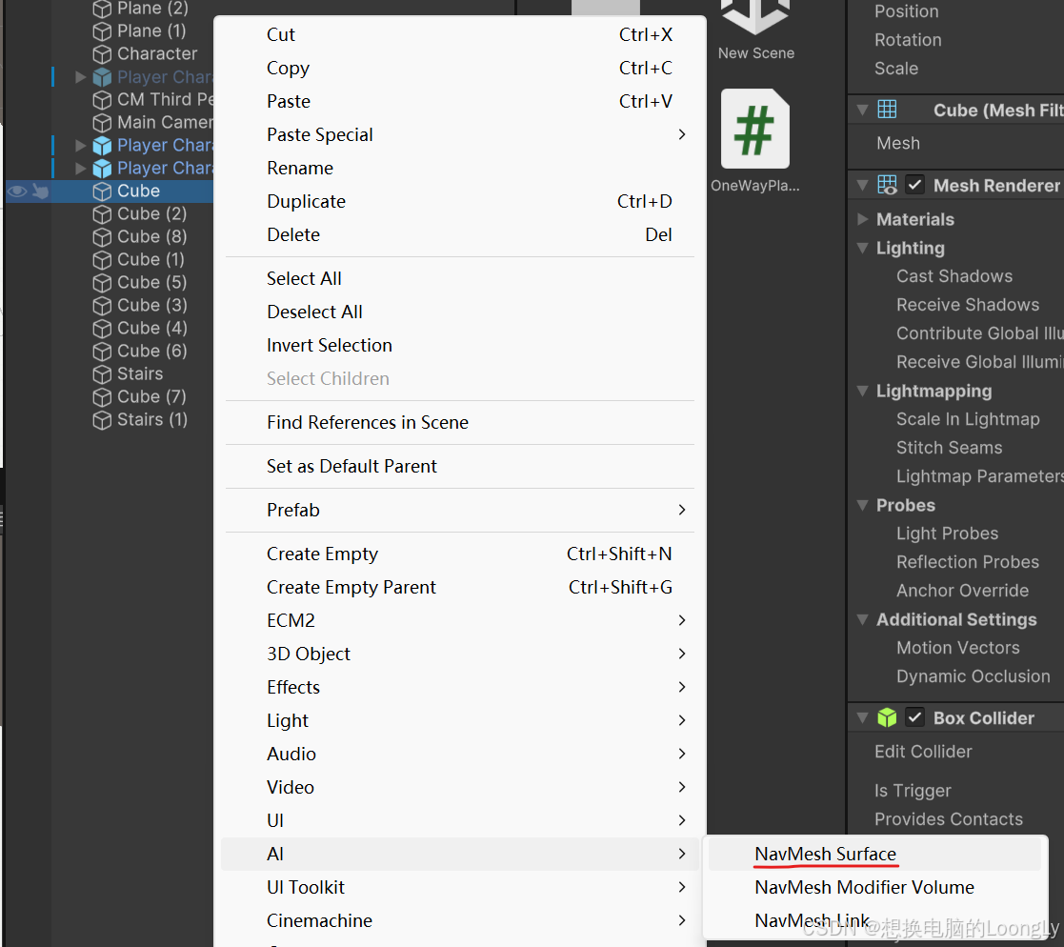The image size is (1064, 947).
Task: Select the Cube (5) hierarchy row
Action: (x=109, y=282)
